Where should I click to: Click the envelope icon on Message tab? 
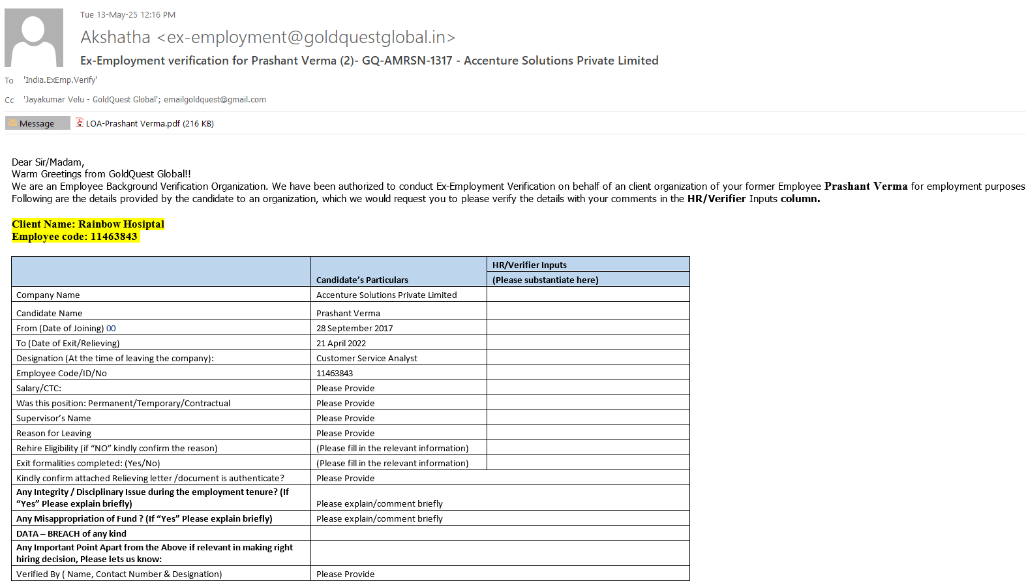(x=12, y=123)
